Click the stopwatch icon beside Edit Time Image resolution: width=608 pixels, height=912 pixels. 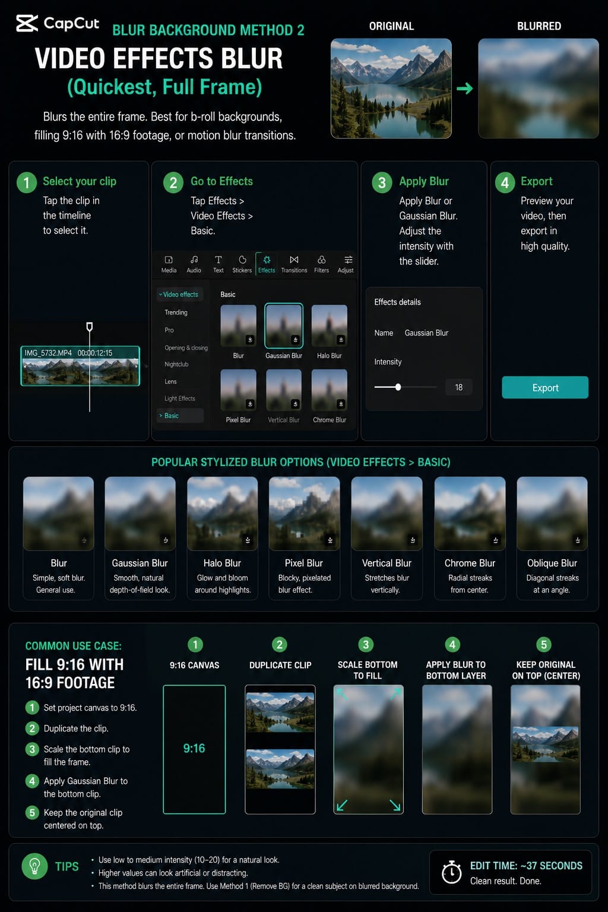[x=452, y=872]
